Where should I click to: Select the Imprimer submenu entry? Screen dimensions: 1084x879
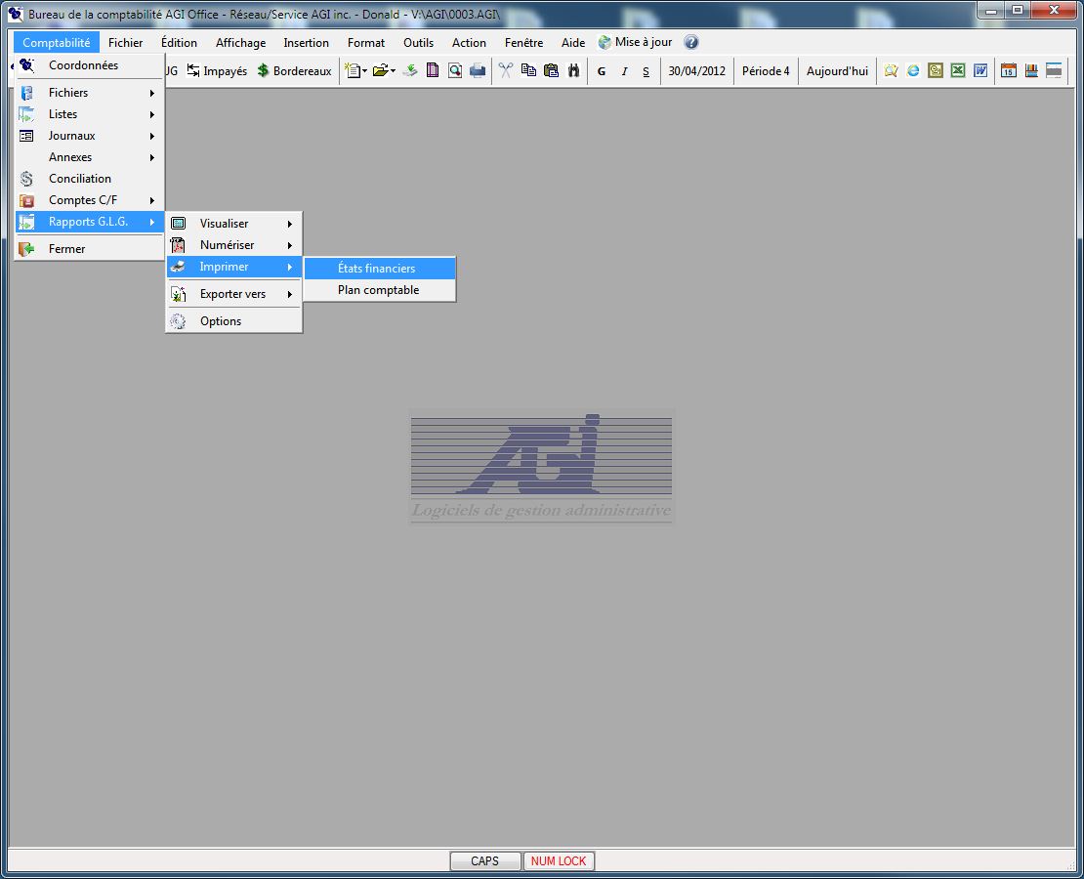pos(233,267)
